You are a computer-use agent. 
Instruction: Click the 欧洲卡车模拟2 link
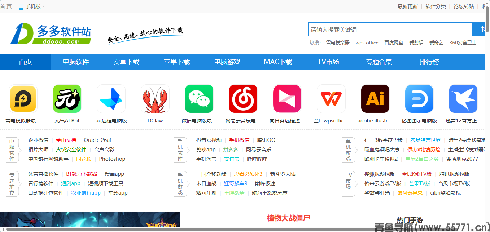coord(381,159)
